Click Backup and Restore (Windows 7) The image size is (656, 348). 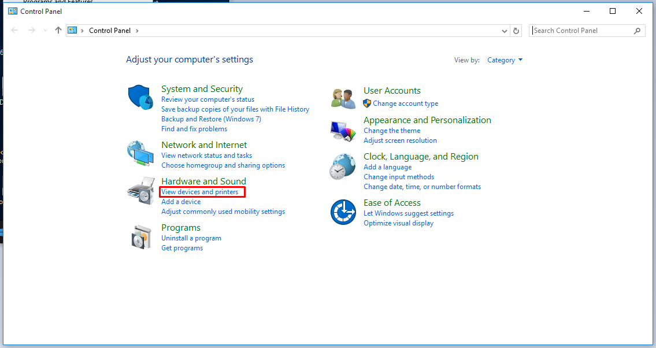click(211, 119)
